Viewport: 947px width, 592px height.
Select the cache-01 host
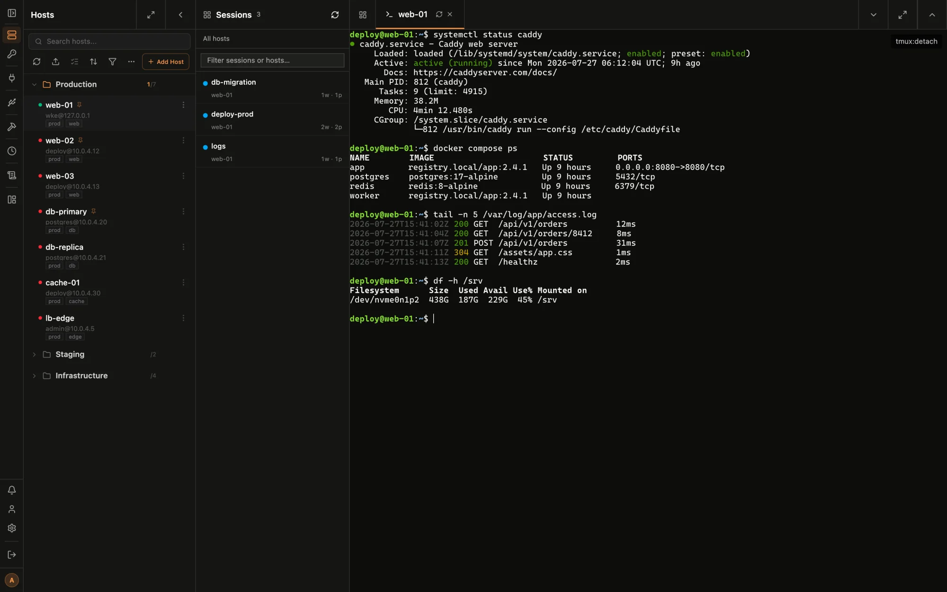(109, 291)
